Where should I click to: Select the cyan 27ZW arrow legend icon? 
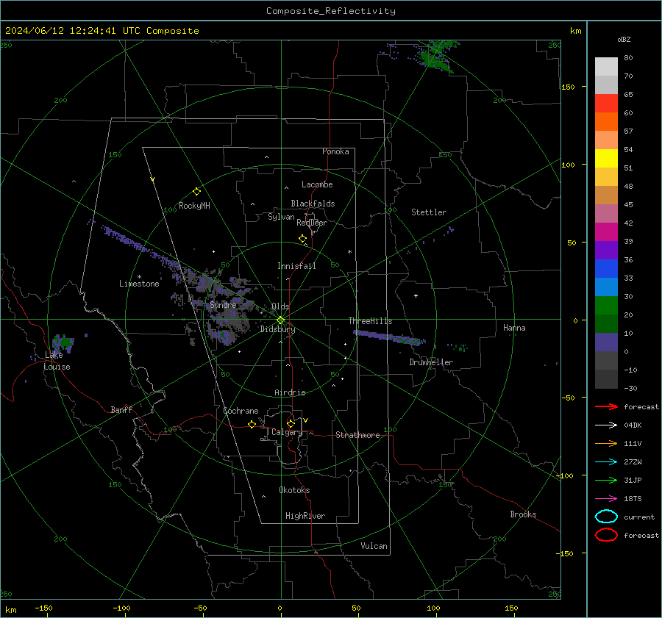point(606,462)
